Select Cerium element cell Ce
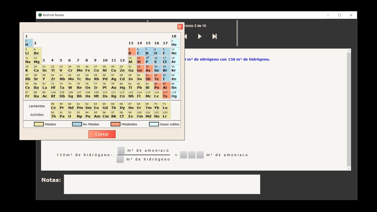The height and width of the screenshot is (212, 377). (54, 106)
